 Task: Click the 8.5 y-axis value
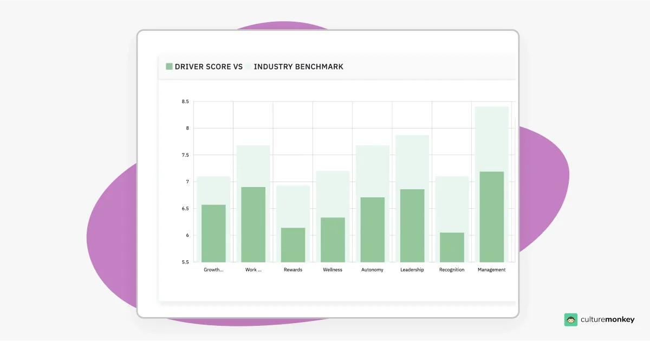[x=185, y=101]
